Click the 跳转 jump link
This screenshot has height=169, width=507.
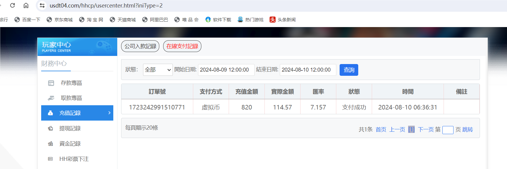point(468,130)
